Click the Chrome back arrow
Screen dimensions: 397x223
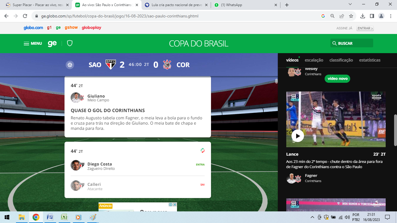coord(6,16)
